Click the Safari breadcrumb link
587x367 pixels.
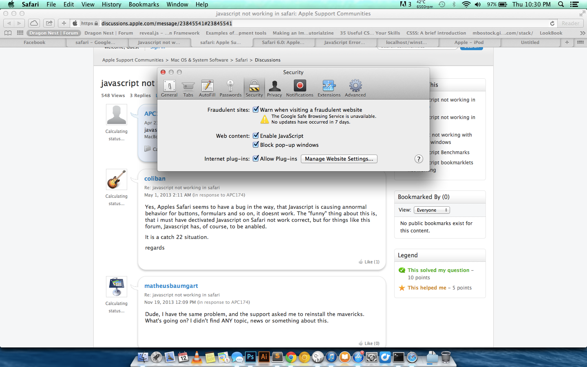(x=241, y=60)
